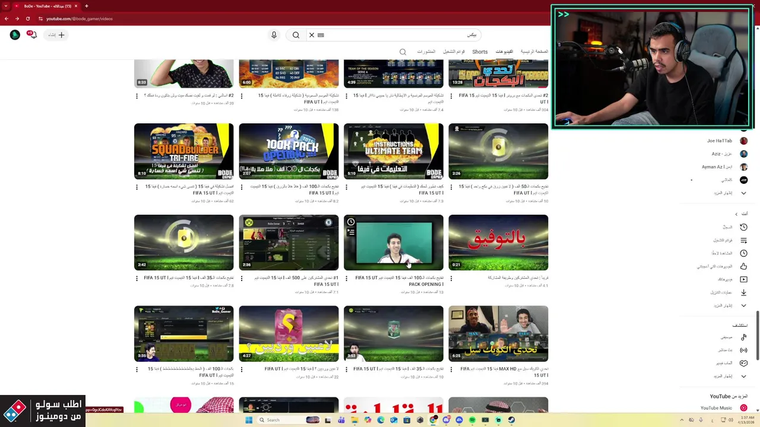
Task: Click the voice search microphone icon
Action: coord(274,35)
